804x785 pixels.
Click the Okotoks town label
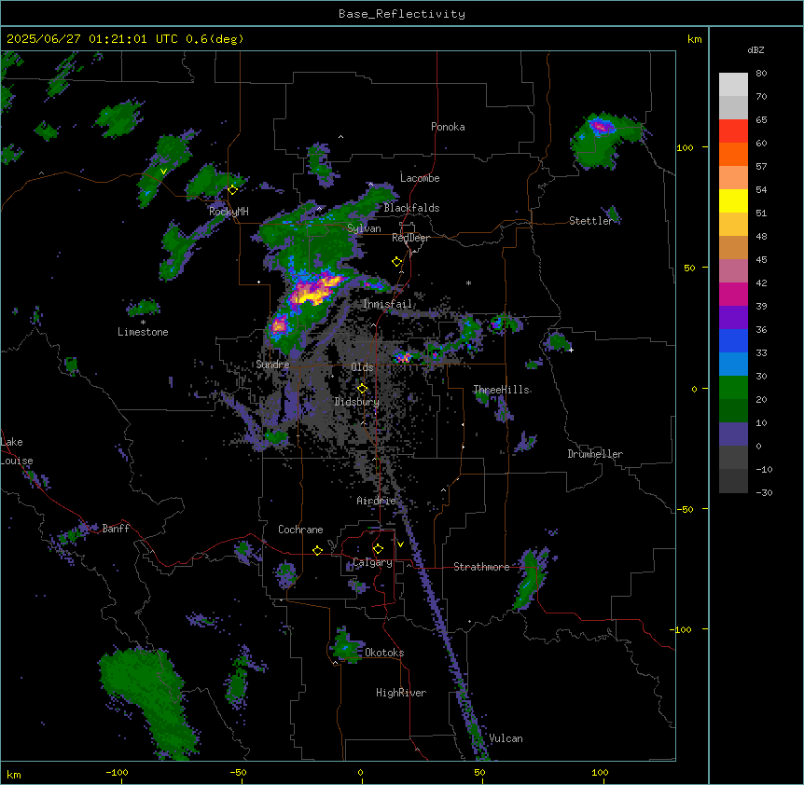click(x=384, y=653)
